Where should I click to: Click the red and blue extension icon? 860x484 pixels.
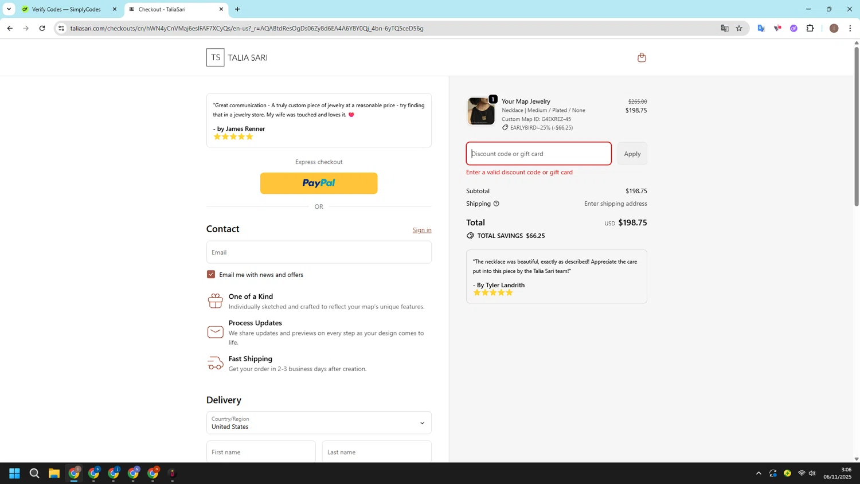(777, 28)
